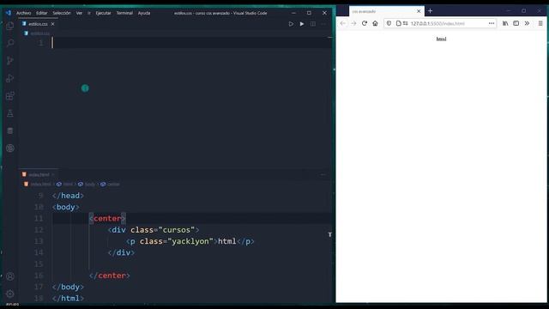Open the page actions three-dot menu
This screenshot has width=549, height=309.
click(492, 23)
